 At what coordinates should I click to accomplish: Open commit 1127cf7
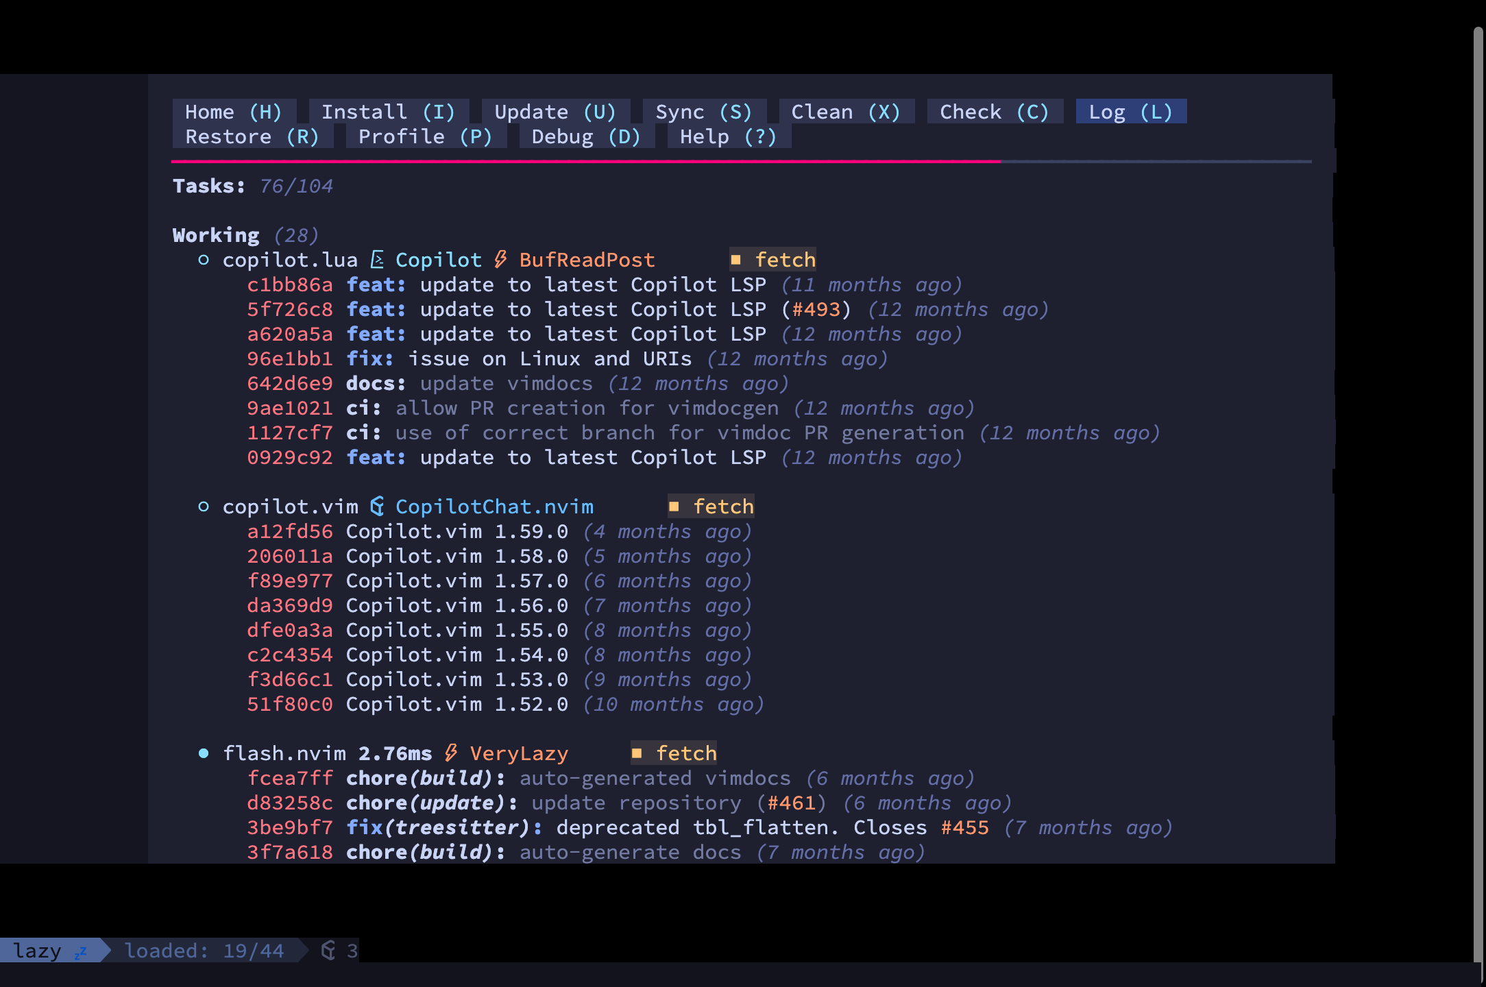290,432
